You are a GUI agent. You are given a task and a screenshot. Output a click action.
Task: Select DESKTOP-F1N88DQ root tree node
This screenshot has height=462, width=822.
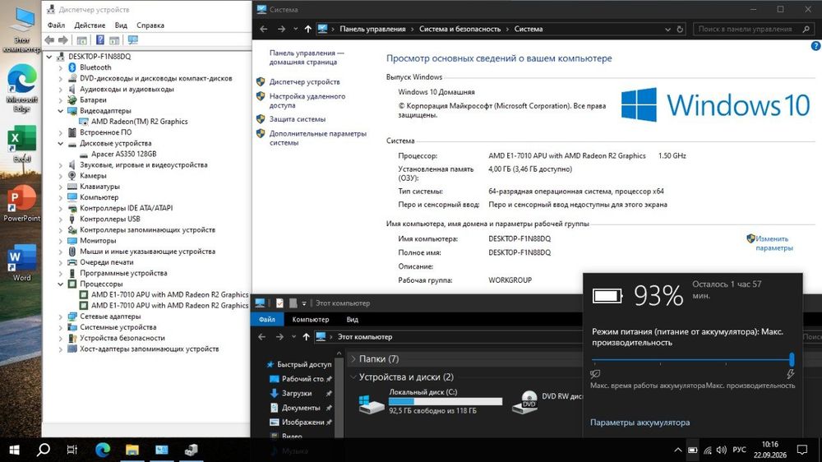(99, 57)
